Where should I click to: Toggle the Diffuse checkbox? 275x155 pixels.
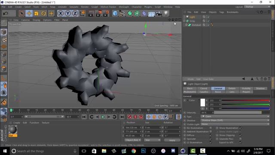point(211,135)
